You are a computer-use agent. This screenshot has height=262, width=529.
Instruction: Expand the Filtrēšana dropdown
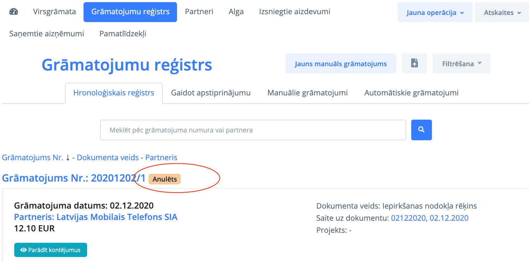461,64
